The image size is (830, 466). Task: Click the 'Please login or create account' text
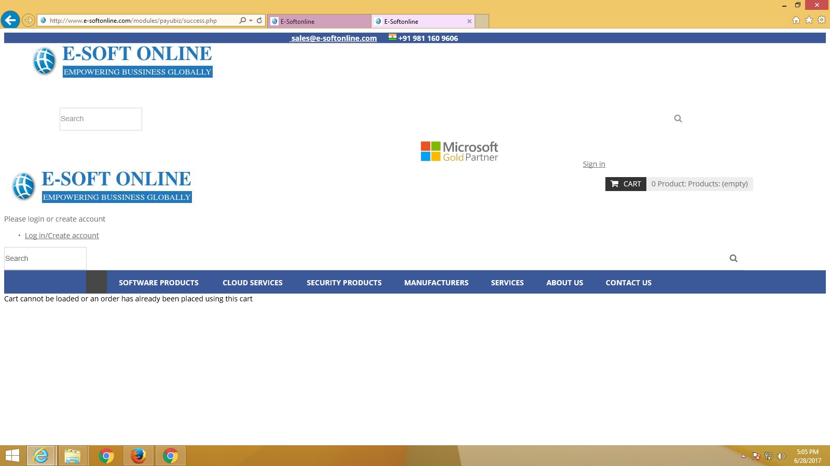[54, 219]
